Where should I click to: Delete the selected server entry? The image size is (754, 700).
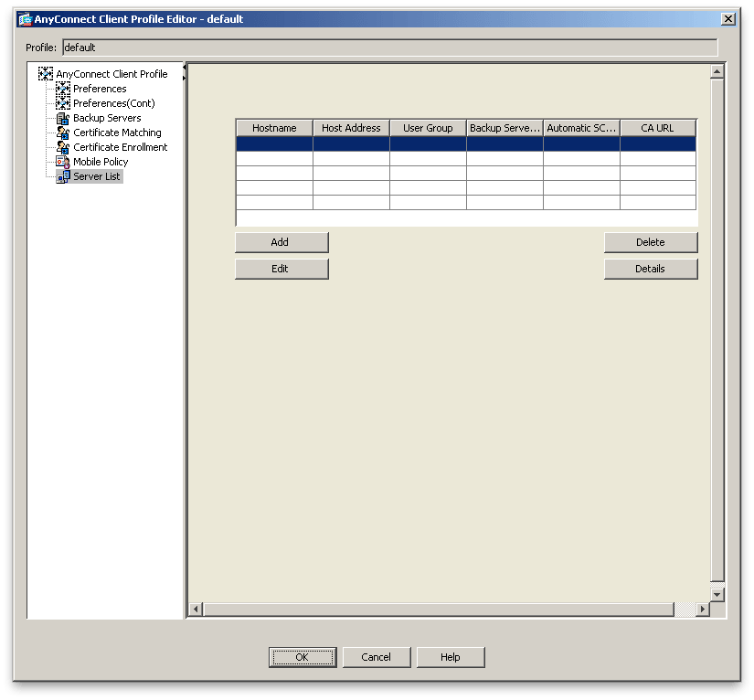[651, 242]
